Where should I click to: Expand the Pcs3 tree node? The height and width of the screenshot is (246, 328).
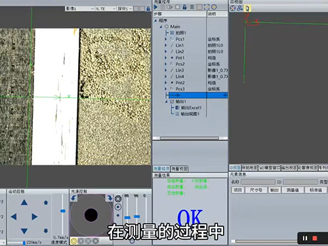pos(166,89)
